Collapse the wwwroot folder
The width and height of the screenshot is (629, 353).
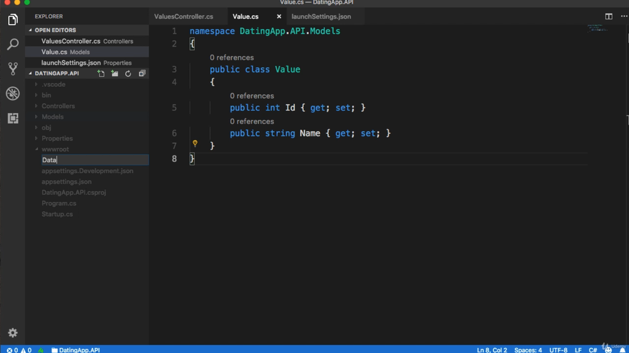tap(55, 149)
